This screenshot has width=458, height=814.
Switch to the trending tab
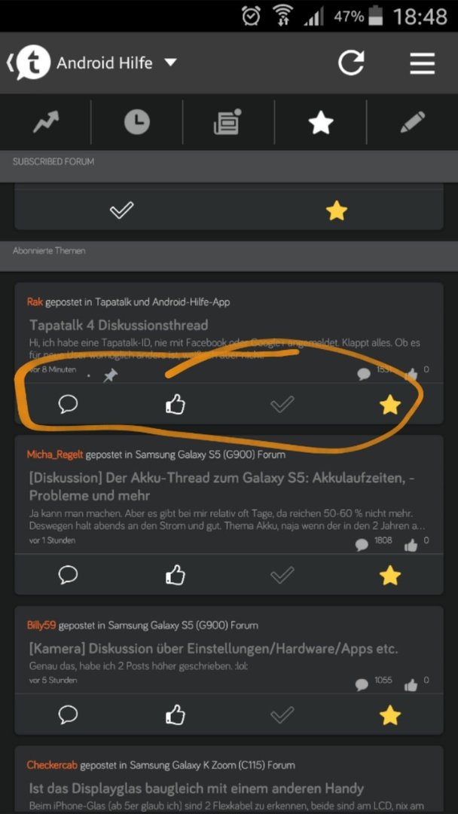46,123
